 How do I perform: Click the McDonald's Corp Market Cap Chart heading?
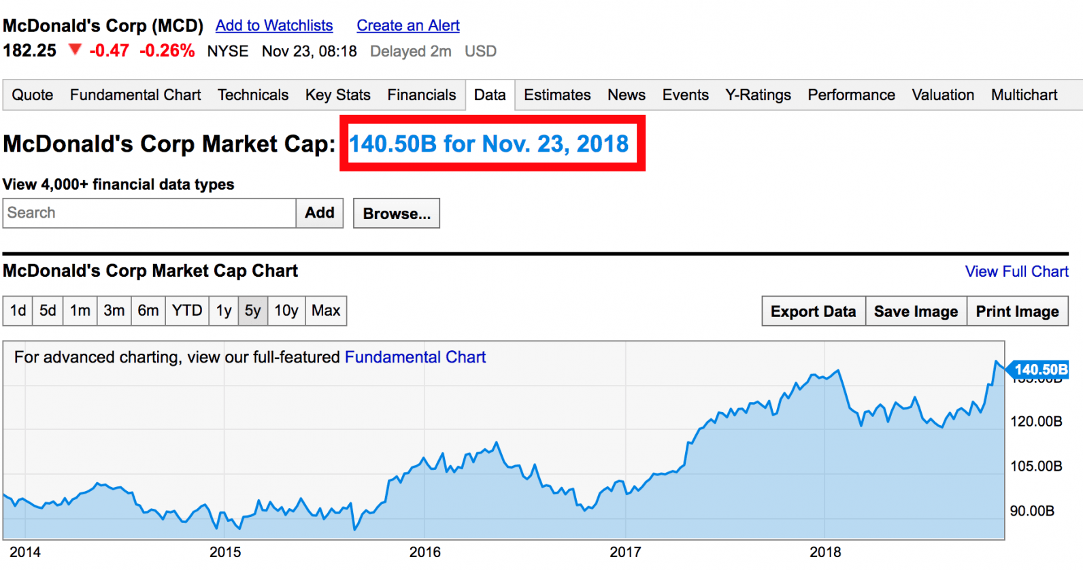click(x=150, y=271)
